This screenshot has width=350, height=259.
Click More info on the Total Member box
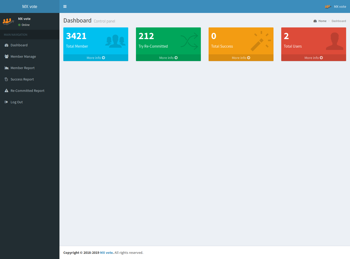pyautogui.click(x=96, y=58)
